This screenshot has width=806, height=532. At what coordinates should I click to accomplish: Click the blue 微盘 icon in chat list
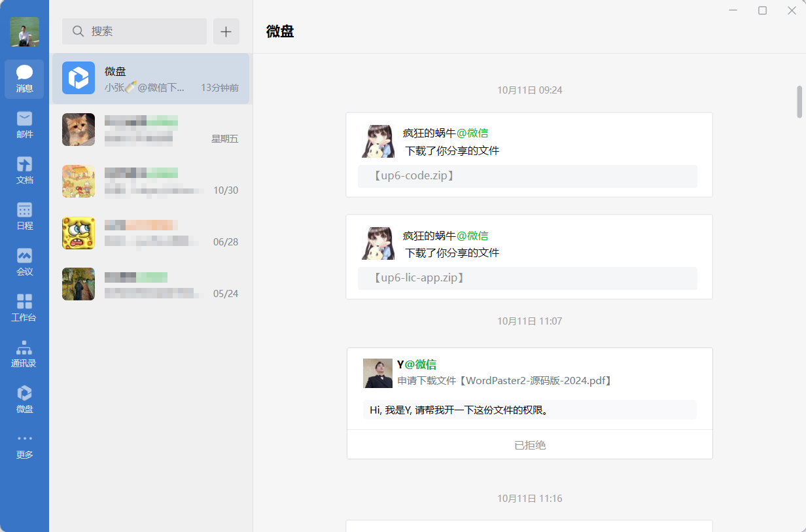click(x=79, y=78)
